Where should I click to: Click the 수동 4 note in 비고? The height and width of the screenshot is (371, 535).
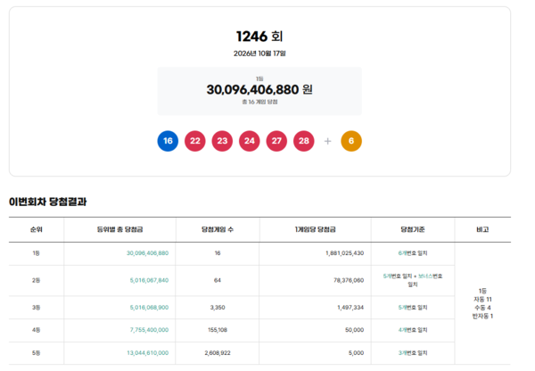click(482, 308)
